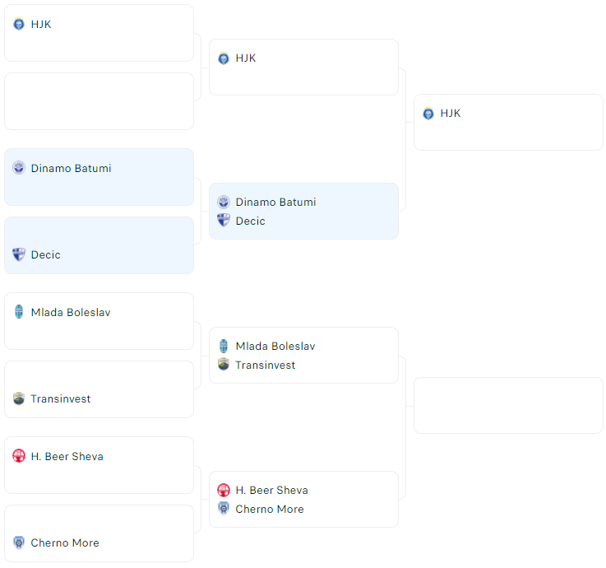Image resolution: width=606 pixels, height=568 pixels.
Task: Click the HJK crest in the third-round card
Action: (428, 114)
